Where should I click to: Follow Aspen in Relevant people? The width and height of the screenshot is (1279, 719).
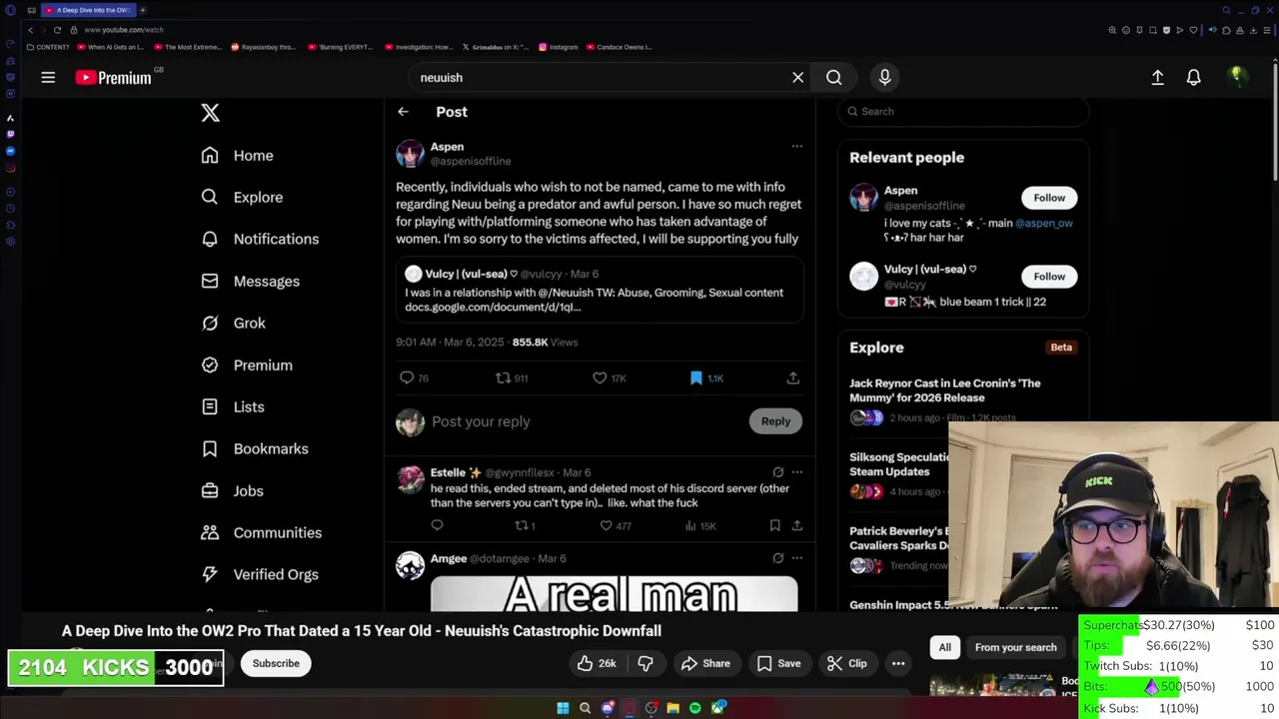(1049, 197)
